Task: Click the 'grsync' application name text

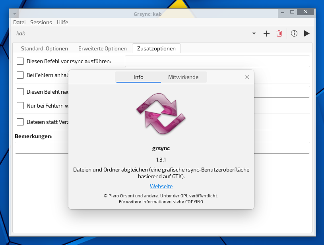Action: click(x=161, y=149)
